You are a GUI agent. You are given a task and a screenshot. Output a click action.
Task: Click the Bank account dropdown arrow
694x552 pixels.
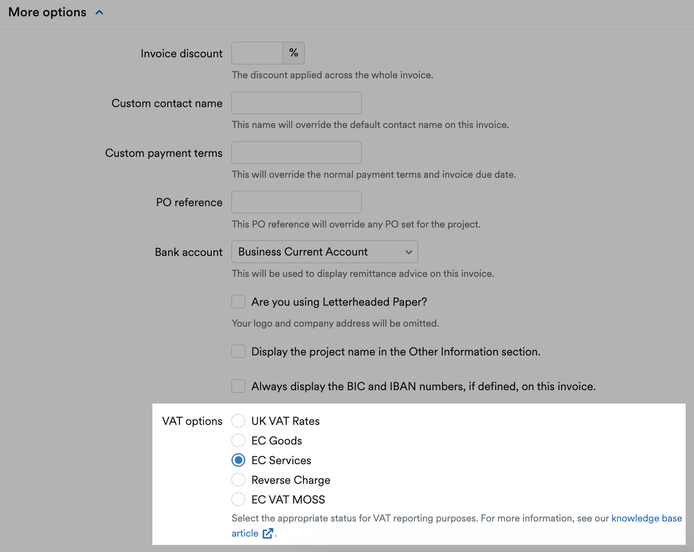(409, 252)
